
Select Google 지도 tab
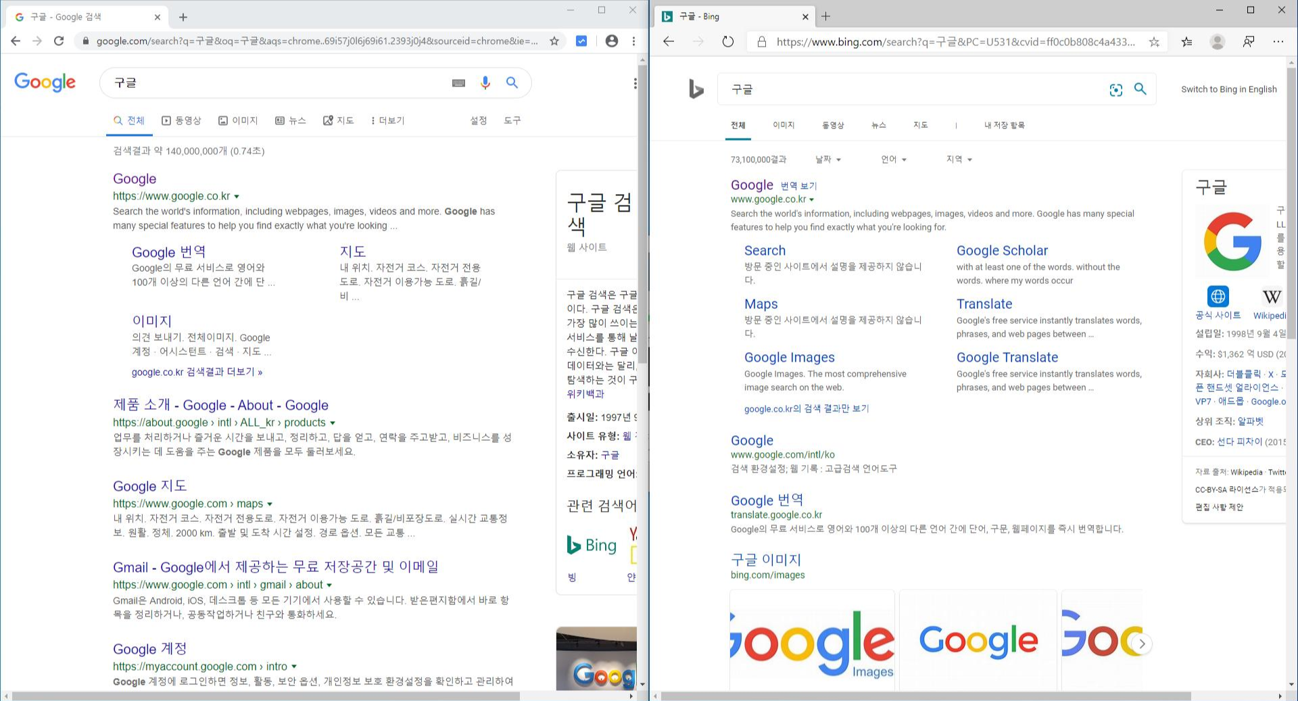(338, 120)
